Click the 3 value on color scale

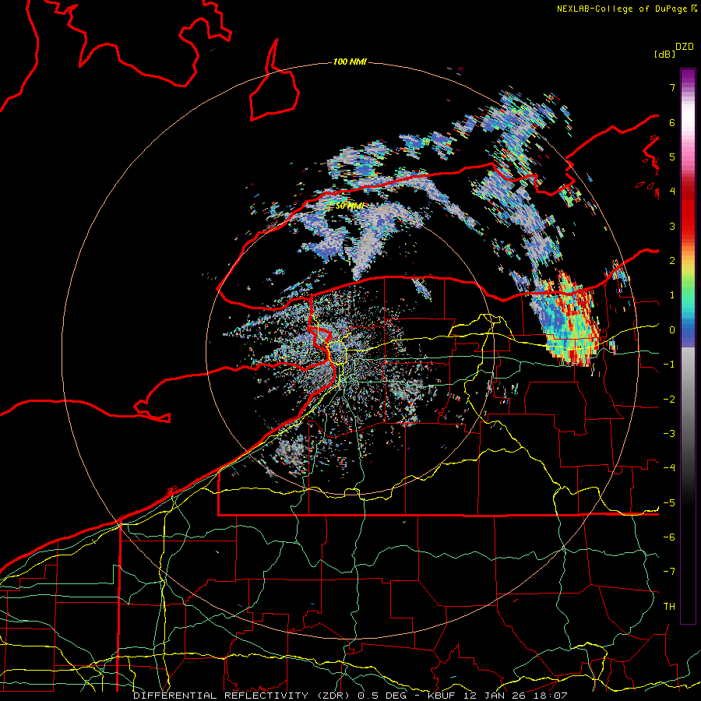click(672, 226)
